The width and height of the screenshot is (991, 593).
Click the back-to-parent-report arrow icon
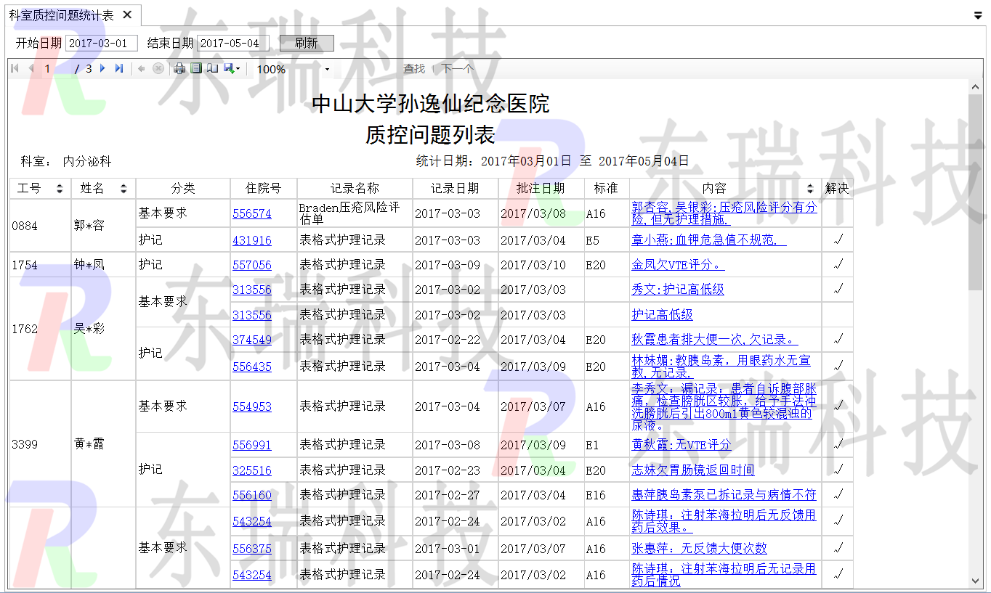click(142, 69)
